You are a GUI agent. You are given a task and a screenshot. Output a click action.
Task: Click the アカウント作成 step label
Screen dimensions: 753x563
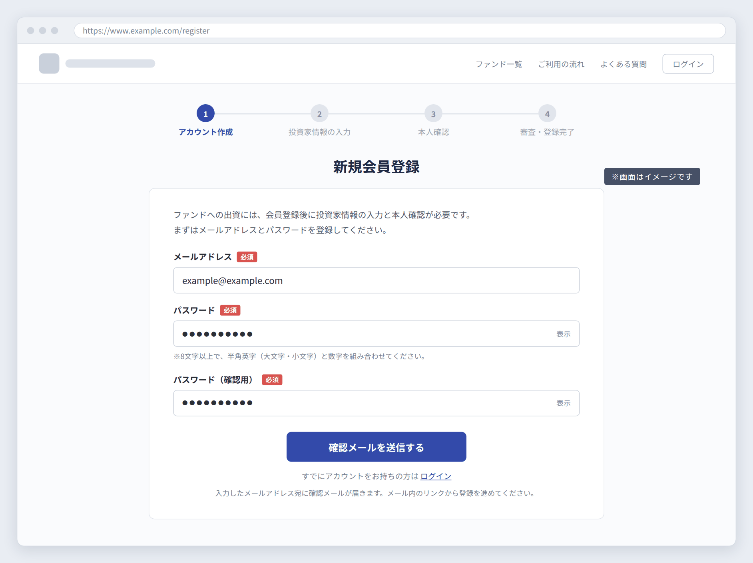pyautogui.click(x=205, y=132)
